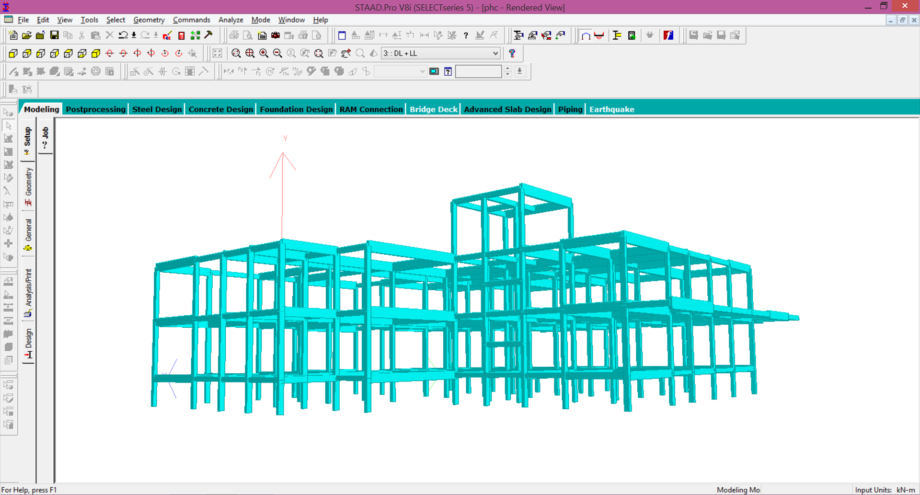Switch to the Steel Design tab
Viewport: 920px width, 495px height.
pyautogui.click(x=157, y=109)
